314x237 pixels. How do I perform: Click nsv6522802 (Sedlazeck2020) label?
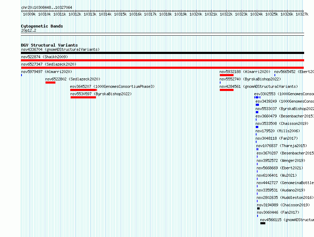(x=73, y=79)
